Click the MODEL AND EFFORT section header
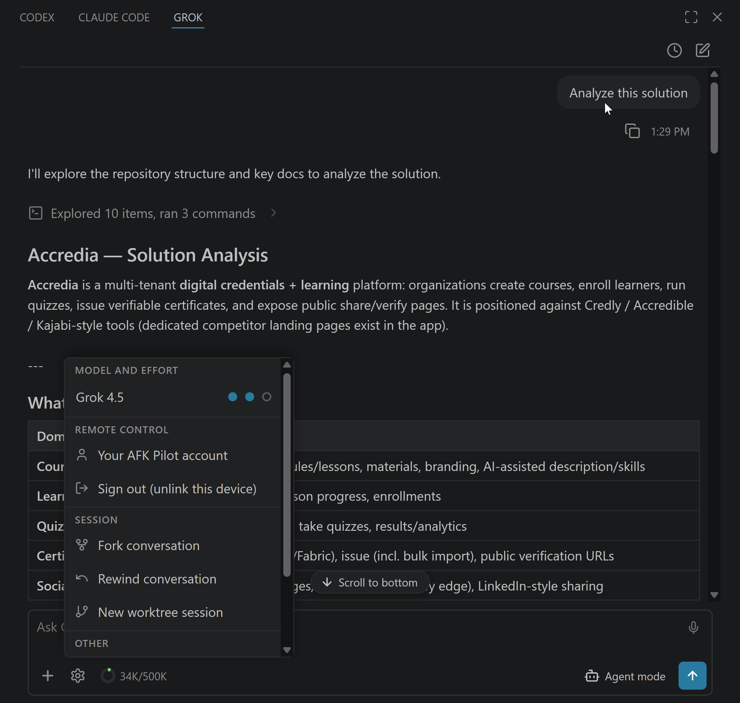Screen dimensions: 740x703 [x=126, y=370]
